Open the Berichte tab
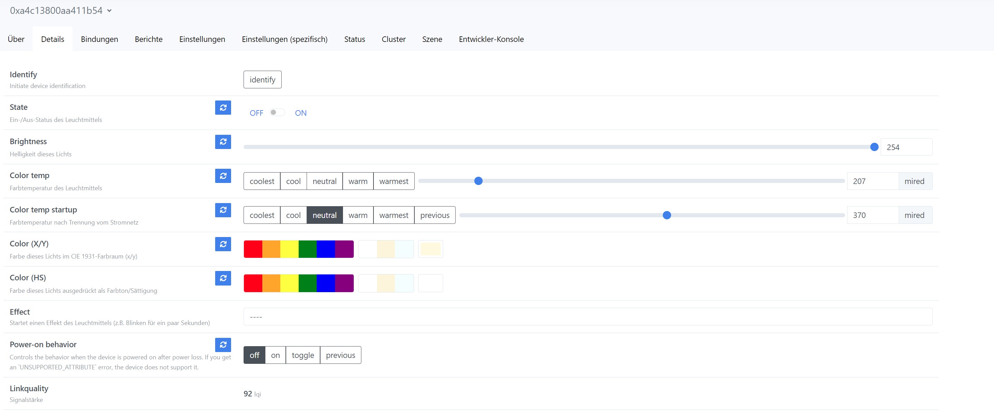Image resolution: width=994 pixels, height=412 pixels. (149, 39)
